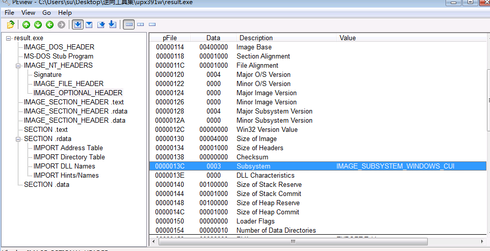
Task: Collapse the result.exe root tree node
Action: click(9, 38)
